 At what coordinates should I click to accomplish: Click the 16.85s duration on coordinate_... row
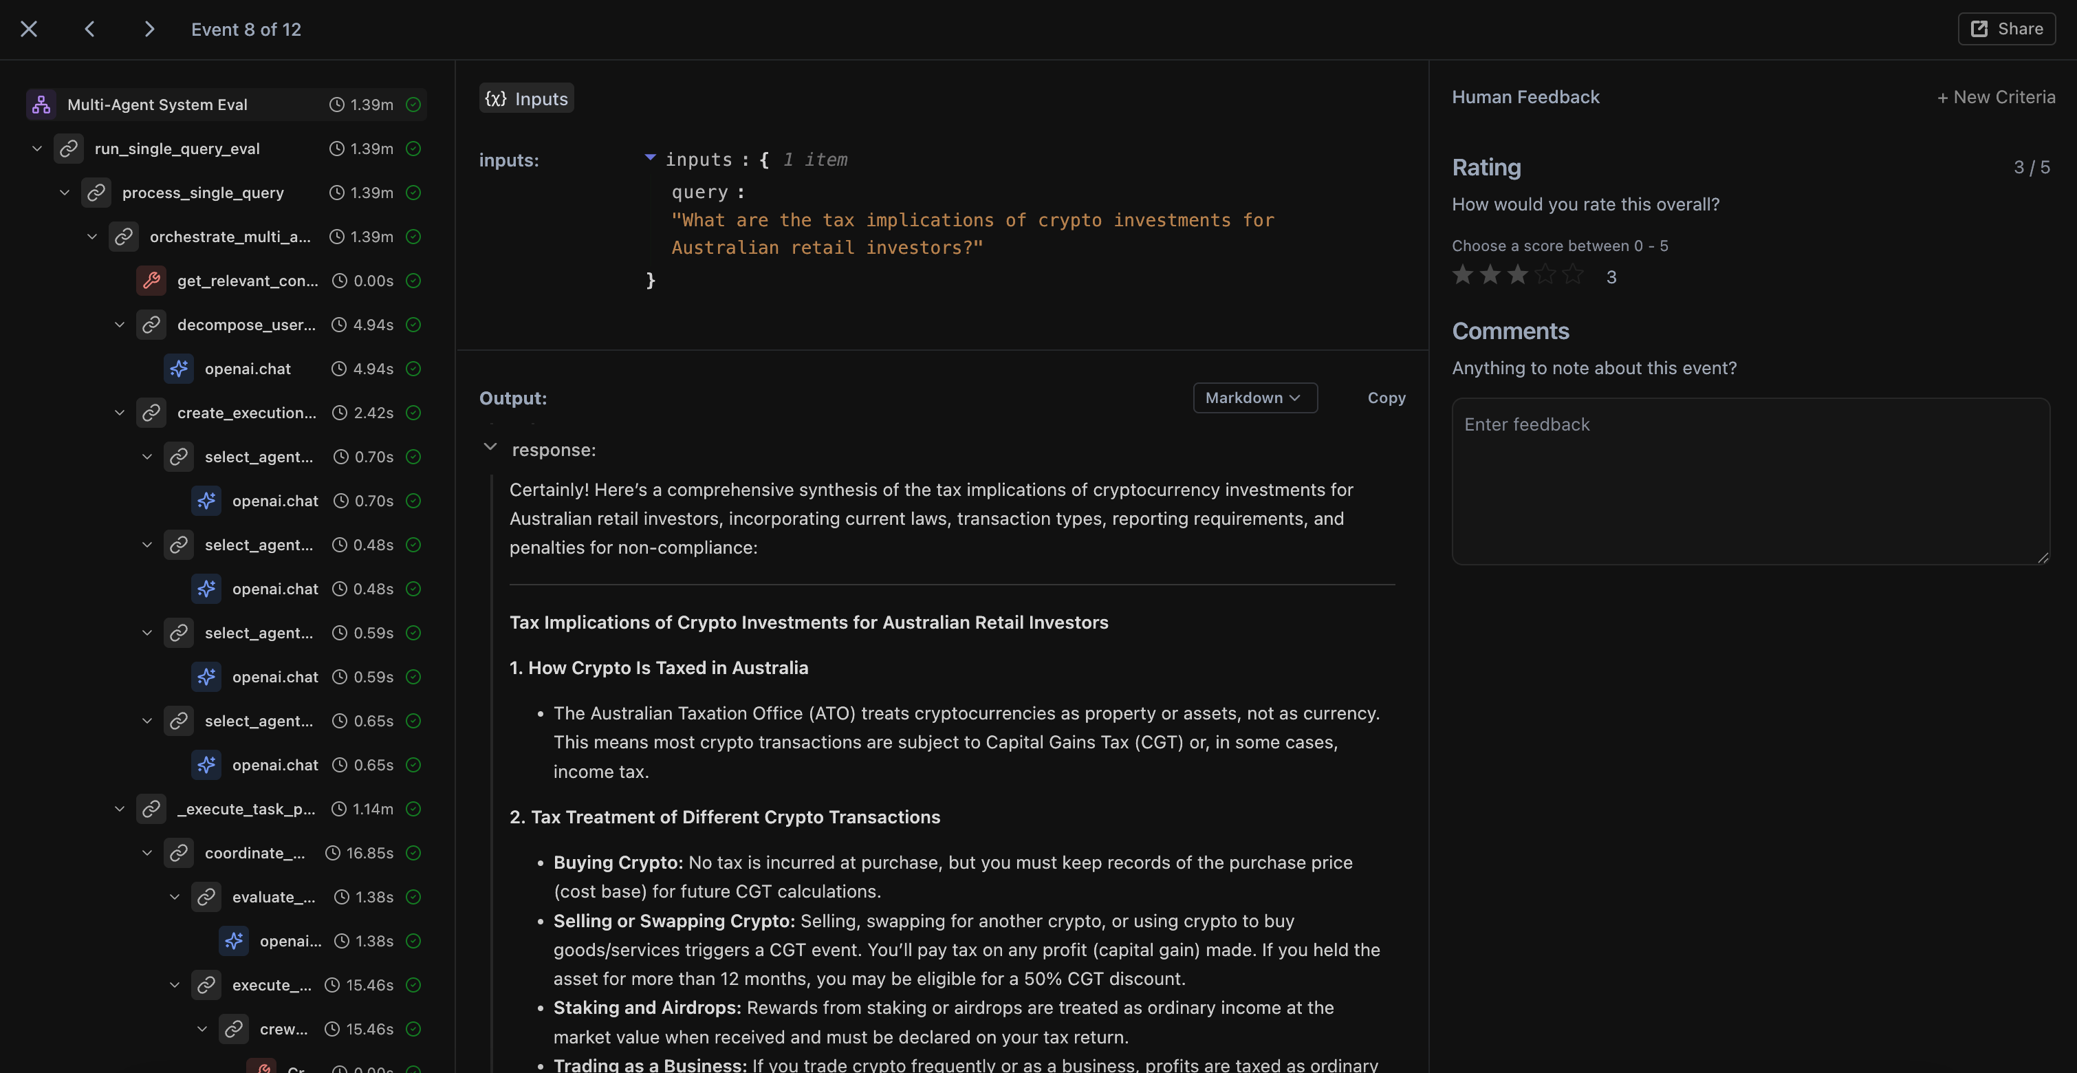click(x=370, y=853)
